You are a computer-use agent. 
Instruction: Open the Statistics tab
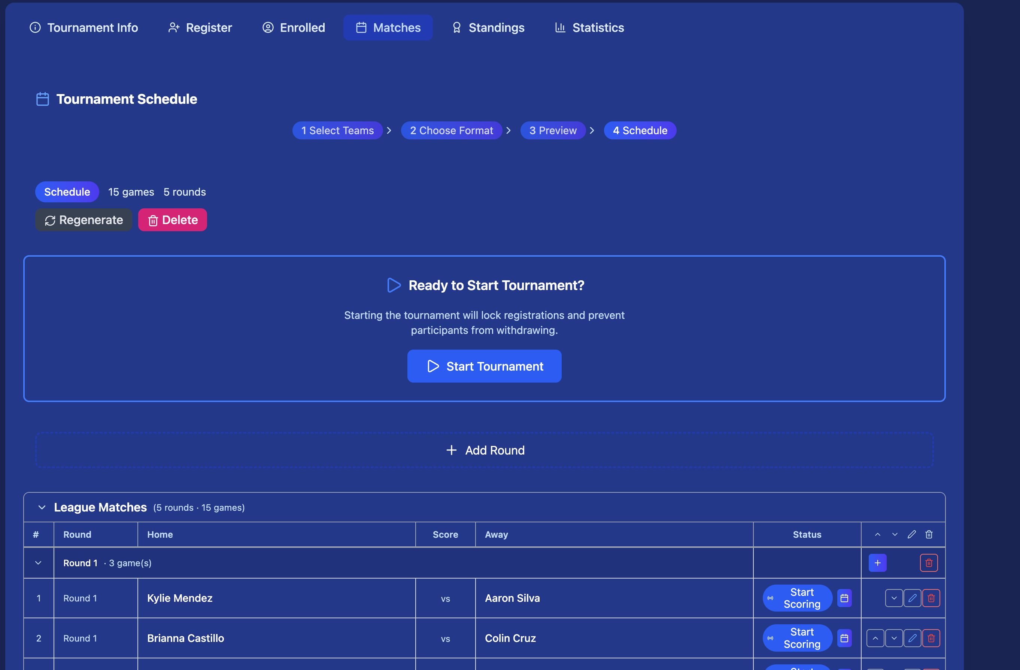point(589,27)
